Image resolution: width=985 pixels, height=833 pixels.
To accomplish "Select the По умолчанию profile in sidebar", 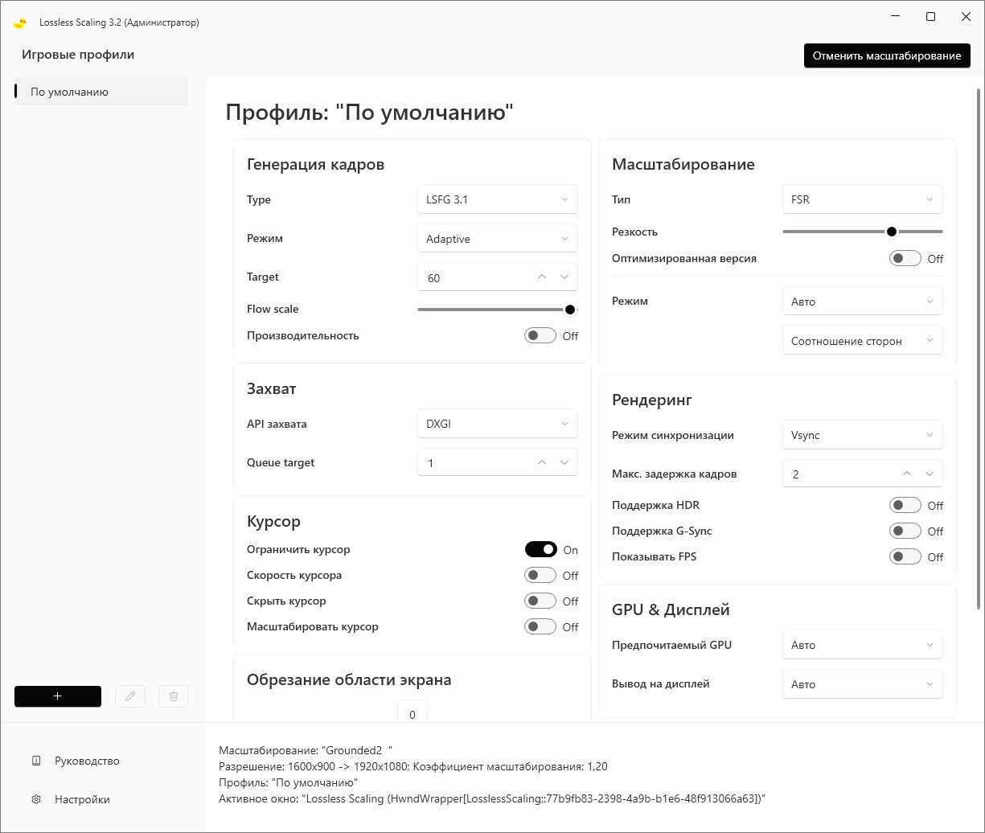I will click(x=101, y=92).
